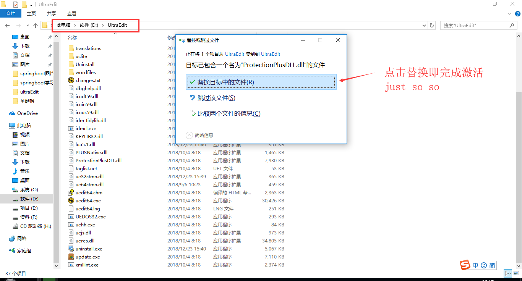Open 桌面 in quick access
Image resolution: width=522 pixels, height=281 pixels.
tap(25, 37)
